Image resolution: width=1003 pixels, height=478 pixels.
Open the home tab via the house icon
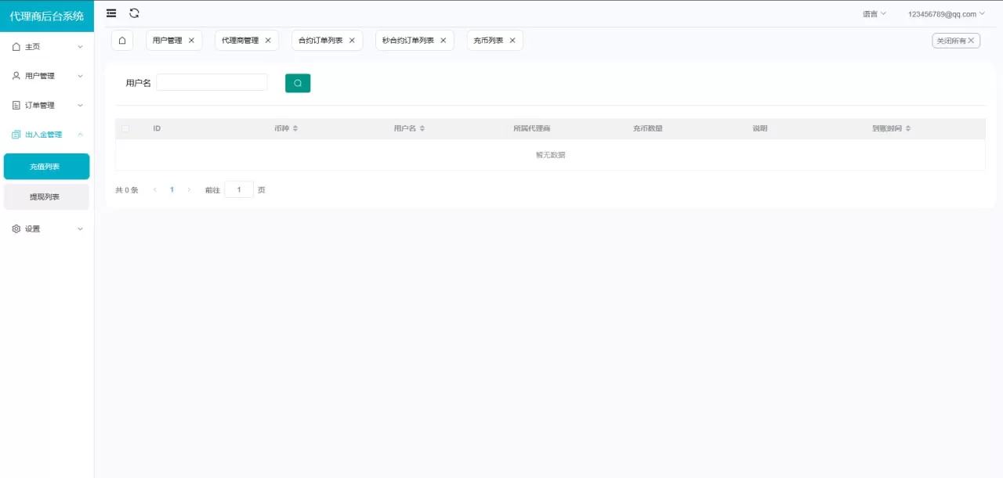(121, 40)
